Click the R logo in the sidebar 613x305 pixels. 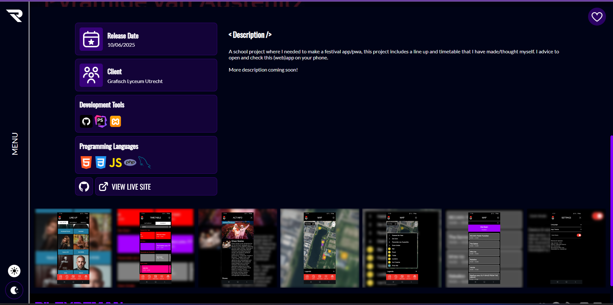14,16
